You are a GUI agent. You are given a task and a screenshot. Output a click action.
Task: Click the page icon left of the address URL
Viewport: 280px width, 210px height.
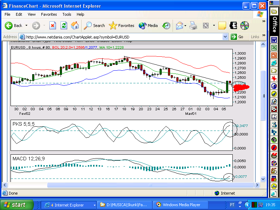pos(22,37)
